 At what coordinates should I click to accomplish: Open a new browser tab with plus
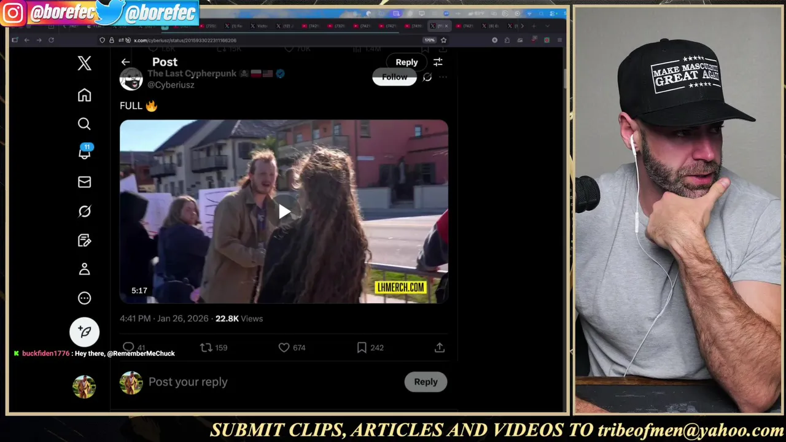533,26
